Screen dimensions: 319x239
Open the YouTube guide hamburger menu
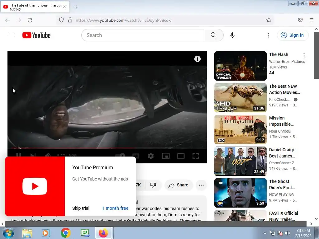pyautogui.click(x=11, y=35)
